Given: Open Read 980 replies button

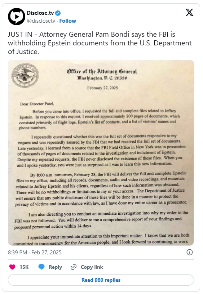Looking at the screenshot, I should tap(101, 280).
